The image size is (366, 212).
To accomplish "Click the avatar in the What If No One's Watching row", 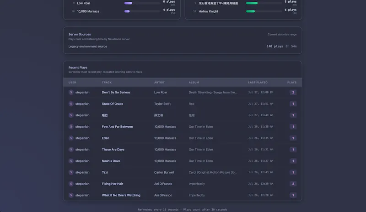I will tap(71, 195).
